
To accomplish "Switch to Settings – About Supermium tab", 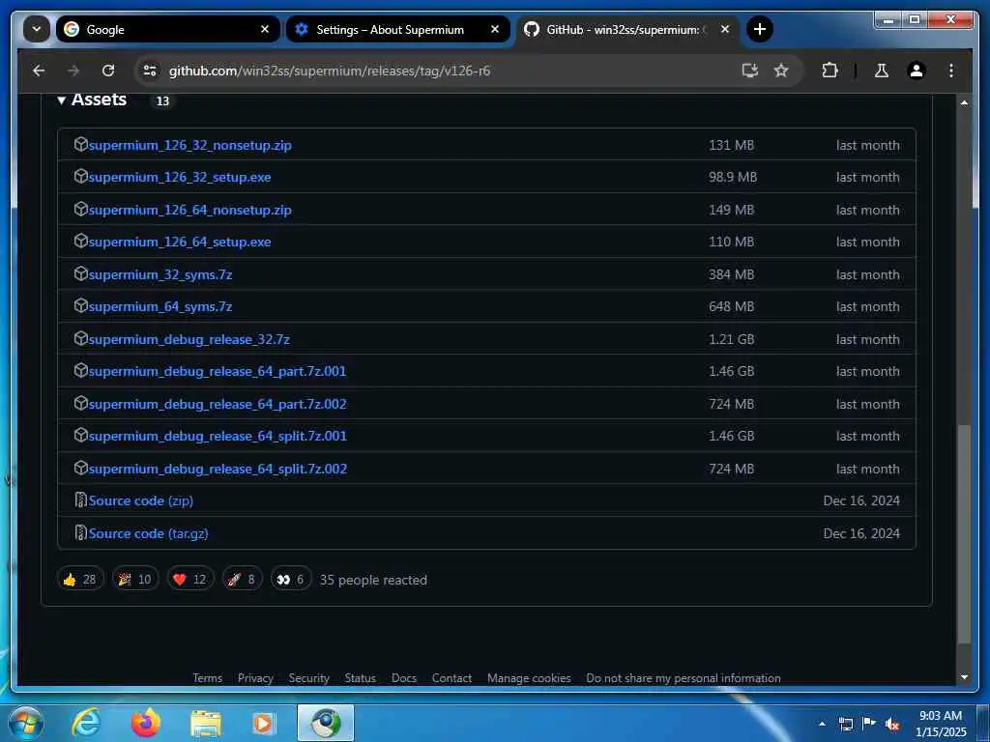I will click(x=397, y=29).
